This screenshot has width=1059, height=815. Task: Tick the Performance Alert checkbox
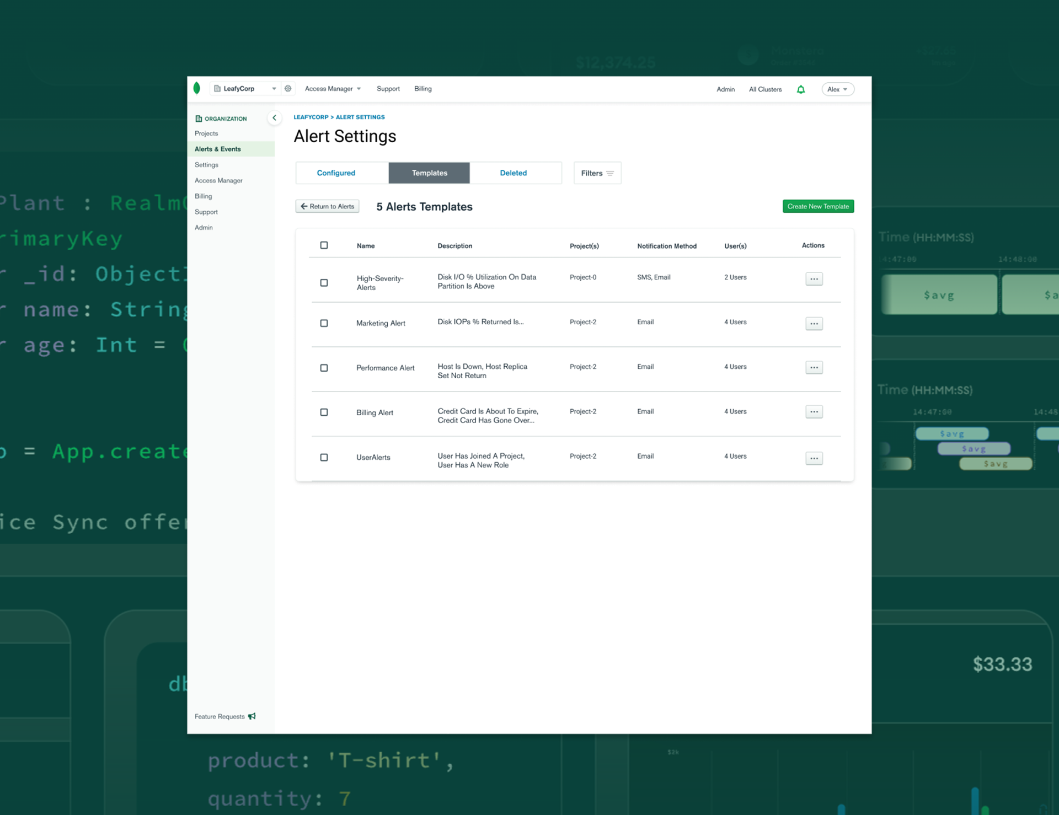pos(324,368)
